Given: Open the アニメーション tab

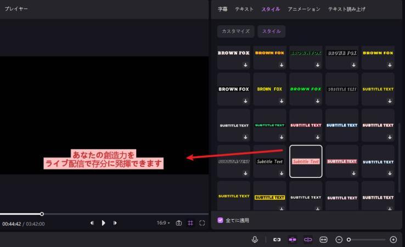Looking at the screenshot, I should tap(304, 9).
